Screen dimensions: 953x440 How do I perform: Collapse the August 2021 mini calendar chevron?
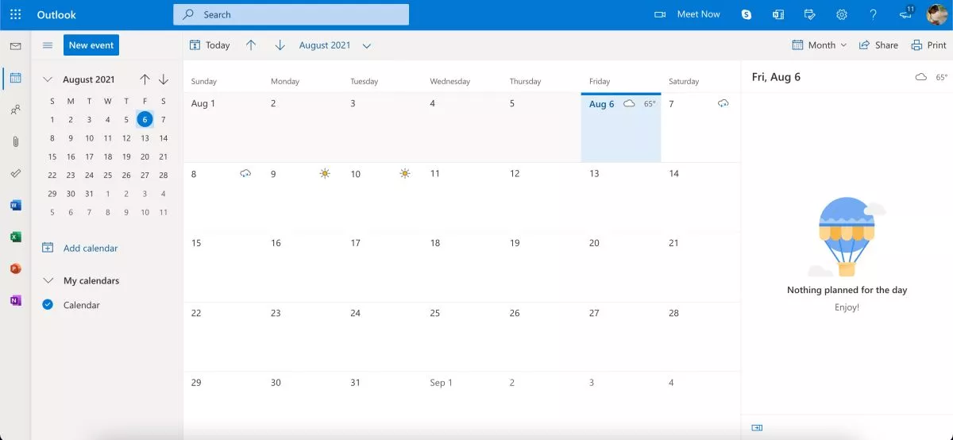click(x=48, y=79)
